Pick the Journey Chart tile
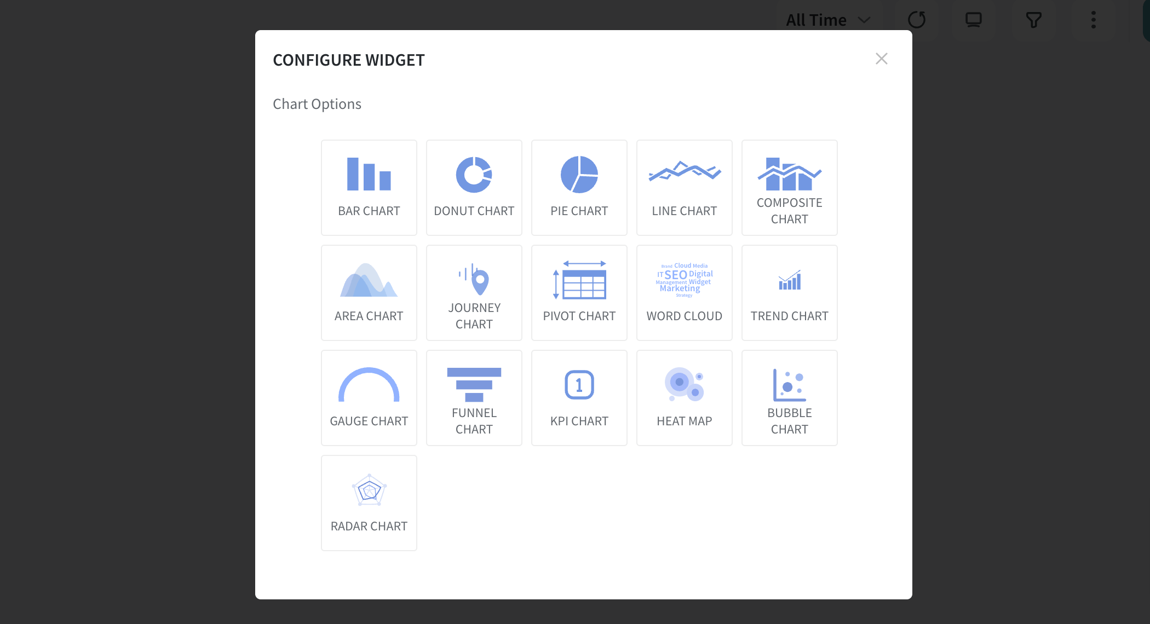Viewport: 1150px width, 624px height. pyautogui.click(x=474, y=293)
